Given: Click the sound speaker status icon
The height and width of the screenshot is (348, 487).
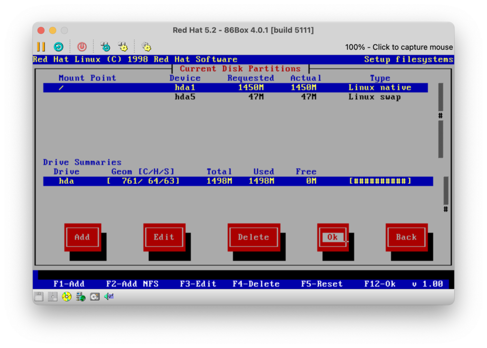Looking at the screenshot, I should (109, 297).
